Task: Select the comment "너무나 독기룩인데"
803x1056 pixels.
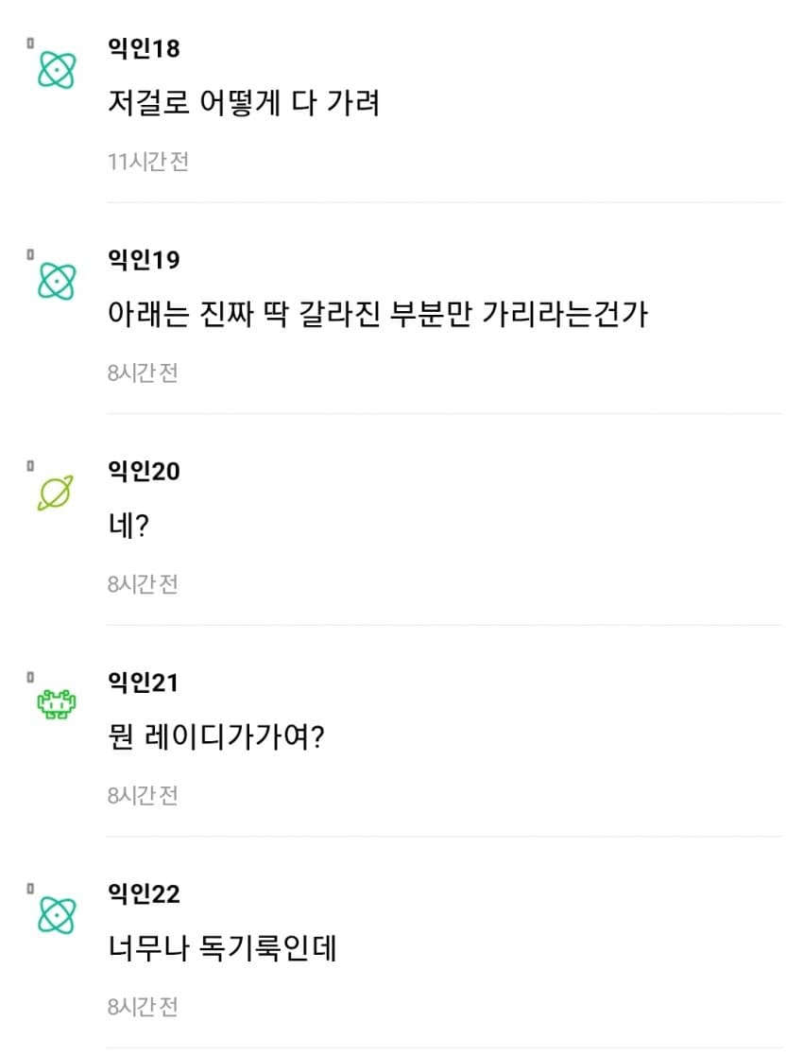Action: (x=223, y=948)
